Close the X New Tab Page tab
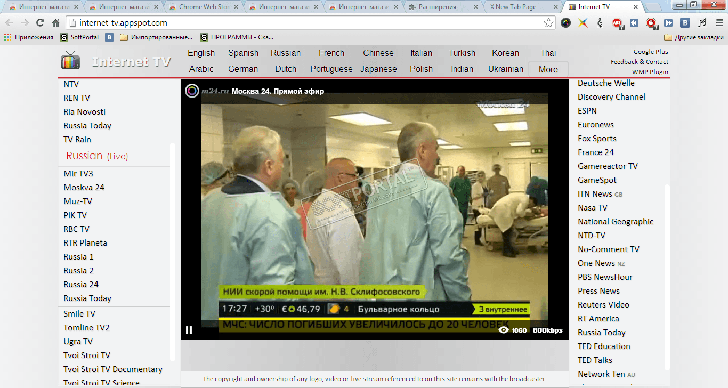The height and width of the screenshot is (388, 728). [x=556, y=7]
